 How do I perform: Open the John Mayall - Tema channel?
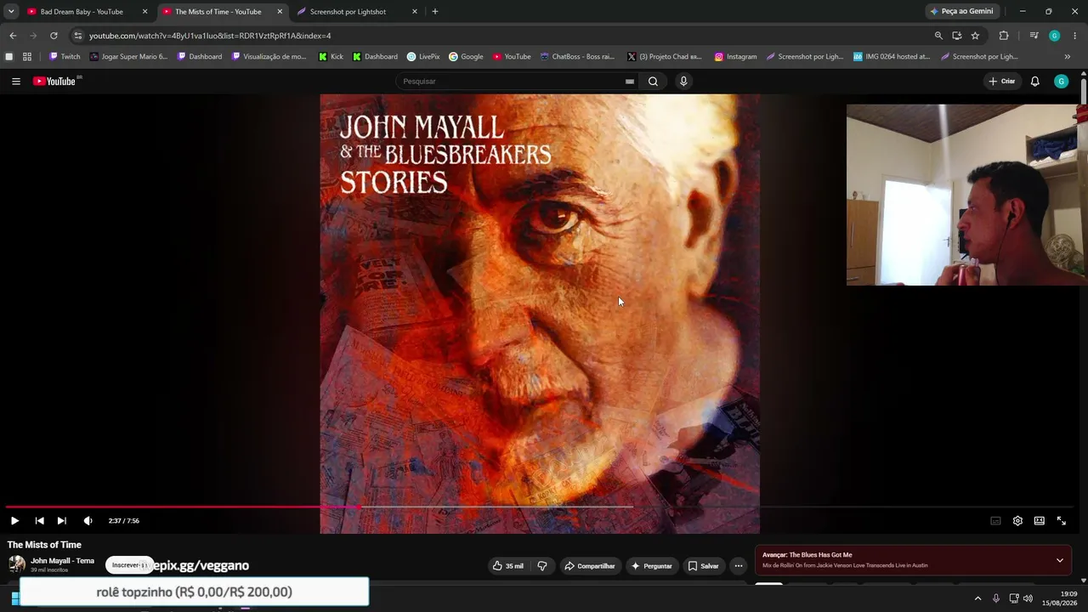[62, 561]
